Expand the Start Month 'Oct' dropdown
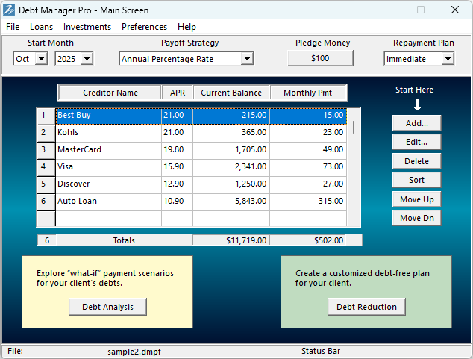The height and width of the screenshot is (359, 473). coord(41,58)
